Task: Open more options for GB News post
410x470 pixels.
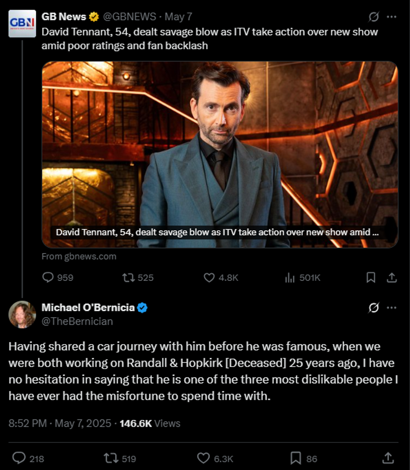Action: [x=392, y=17]
